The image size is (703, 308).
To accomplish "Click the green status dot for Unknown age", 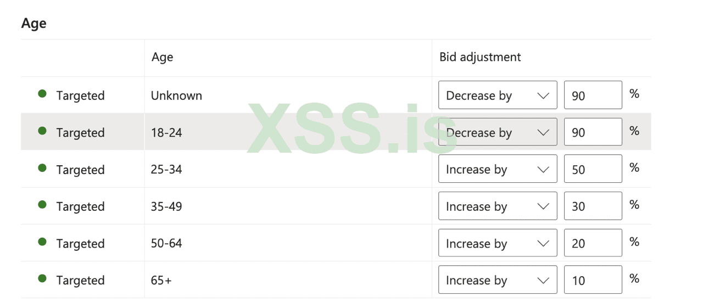I will pyautogui.click(x=42, y=94).
